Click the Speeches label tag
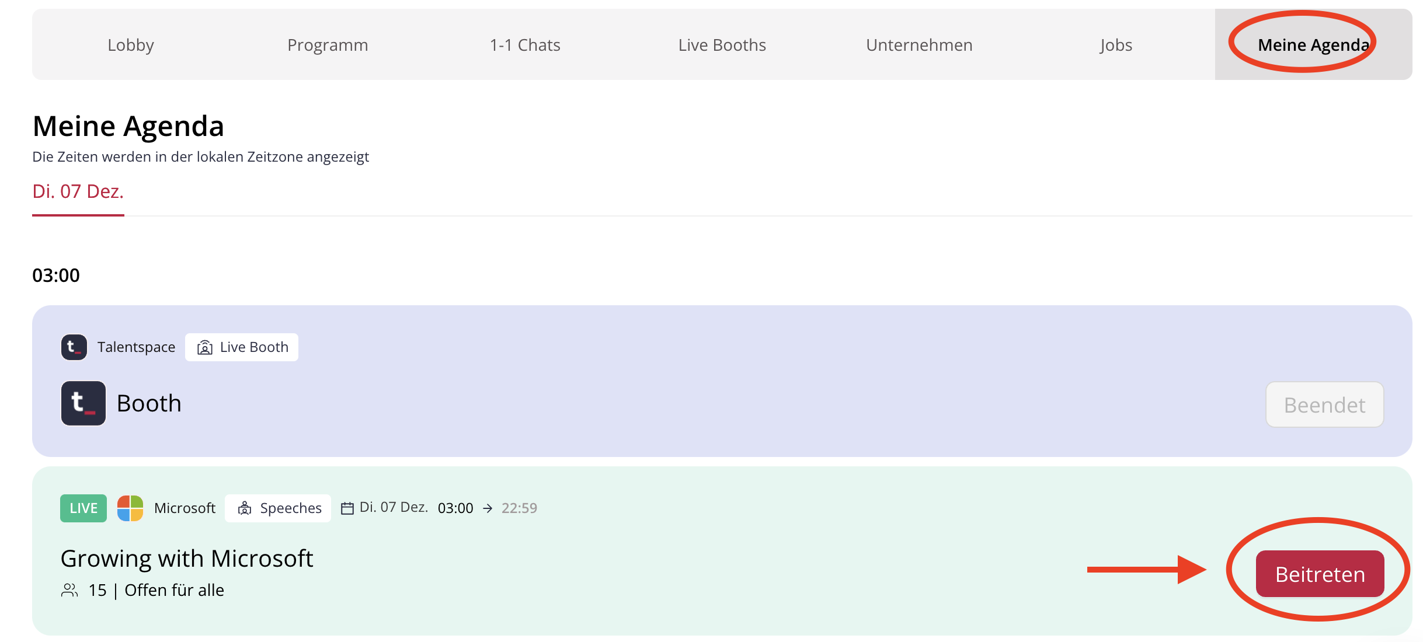The image size is (1423, 642). (x=278, y=508)
